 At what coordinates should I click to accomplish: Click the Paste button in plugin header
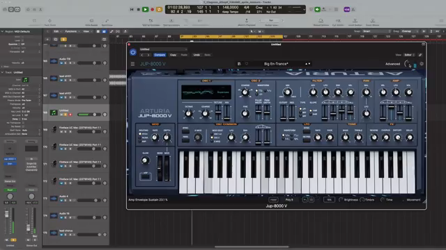(x=184, y=55)
